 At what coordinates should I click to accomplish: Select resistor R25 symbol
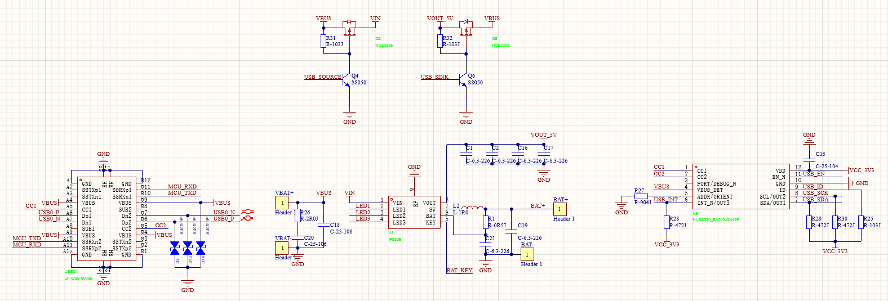click(x=861, y=222)
